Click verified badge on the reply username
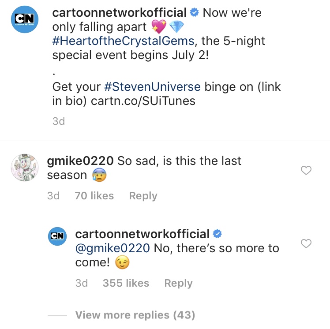Screen dimensions: 330x329 tap(217, 233)
